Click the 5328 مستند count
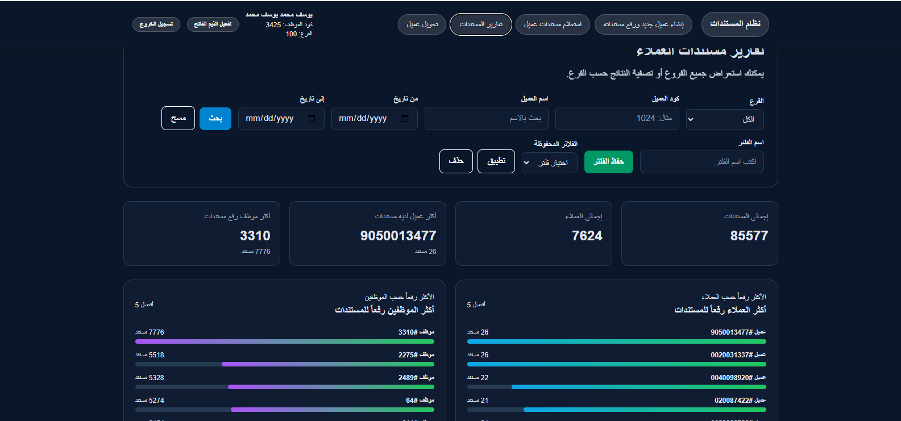 [150, 378]
